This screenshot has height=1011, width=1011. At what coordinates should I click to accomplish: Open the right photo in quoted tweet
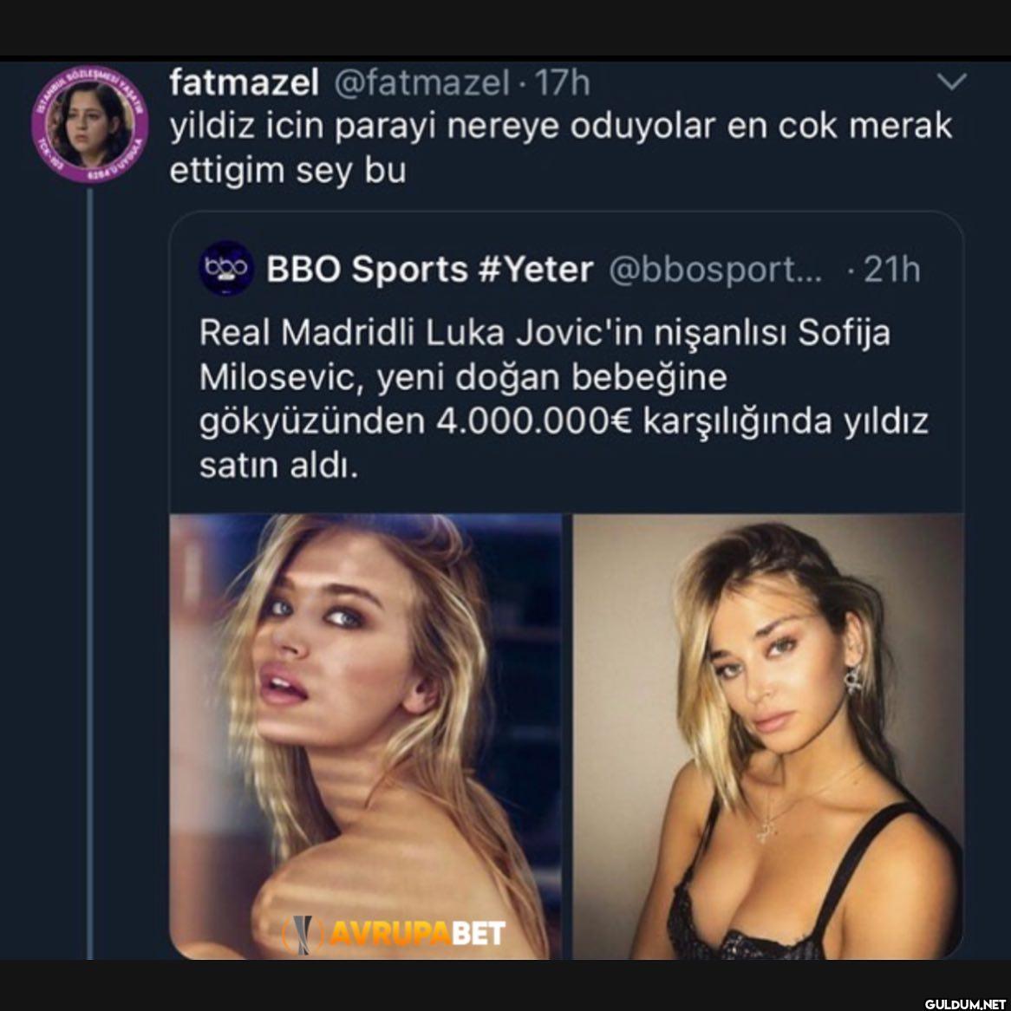(x=768, y=735)
